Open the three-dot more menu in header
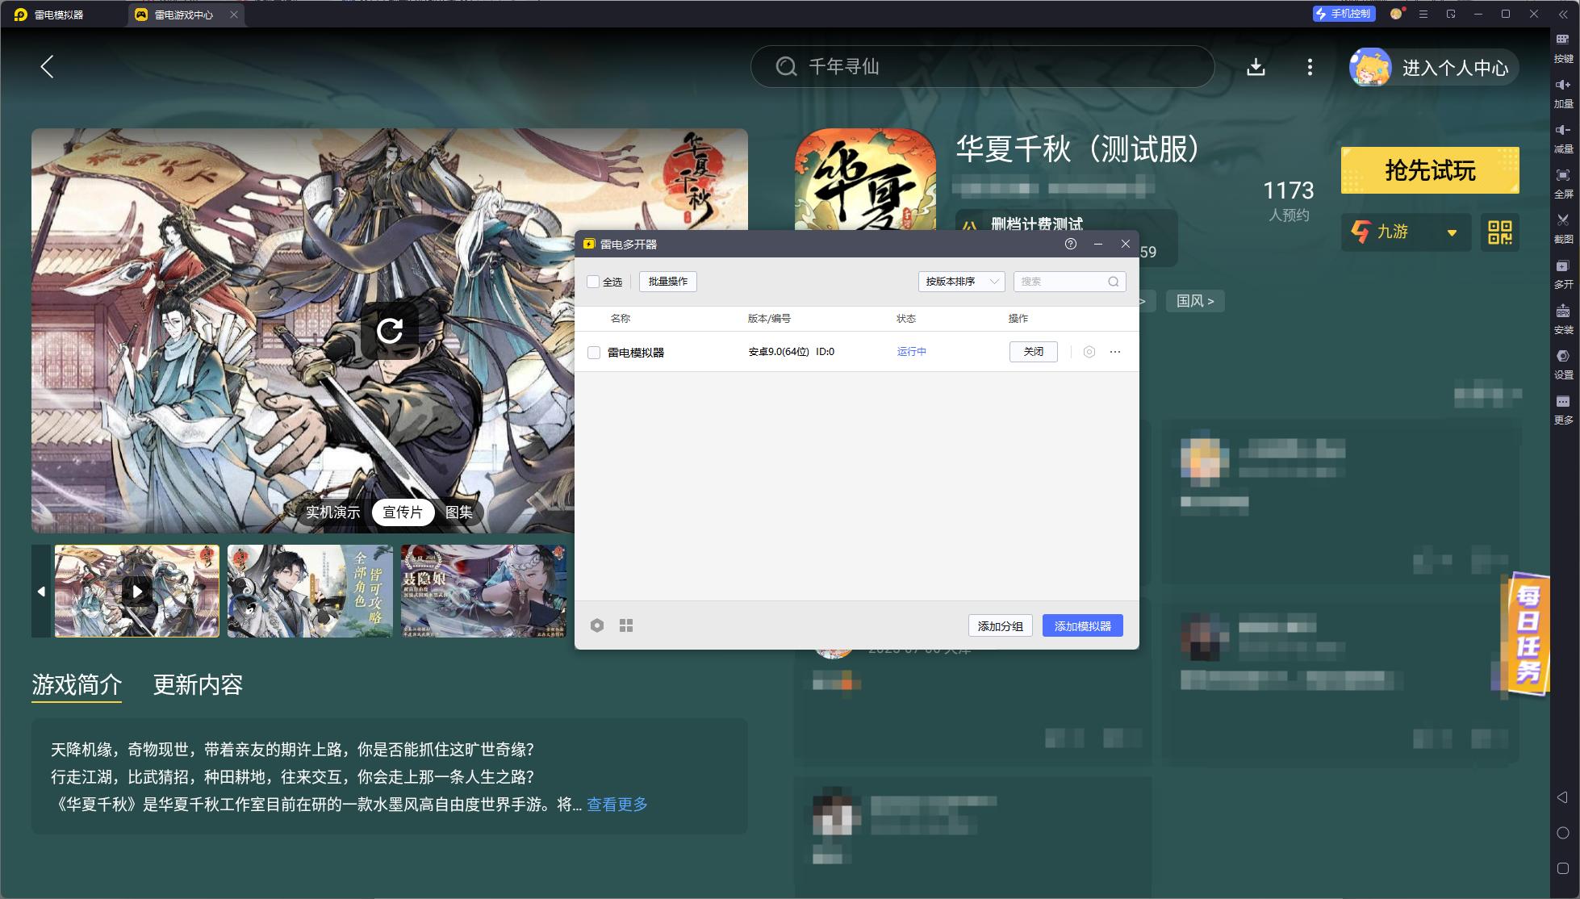 click(1310, 67)
